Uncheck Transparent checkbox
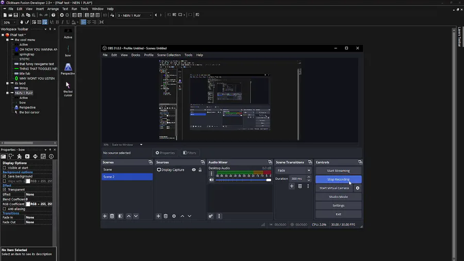Image resolution: width=464 pixels, height=261 pixels. click(x=5, y=189)
